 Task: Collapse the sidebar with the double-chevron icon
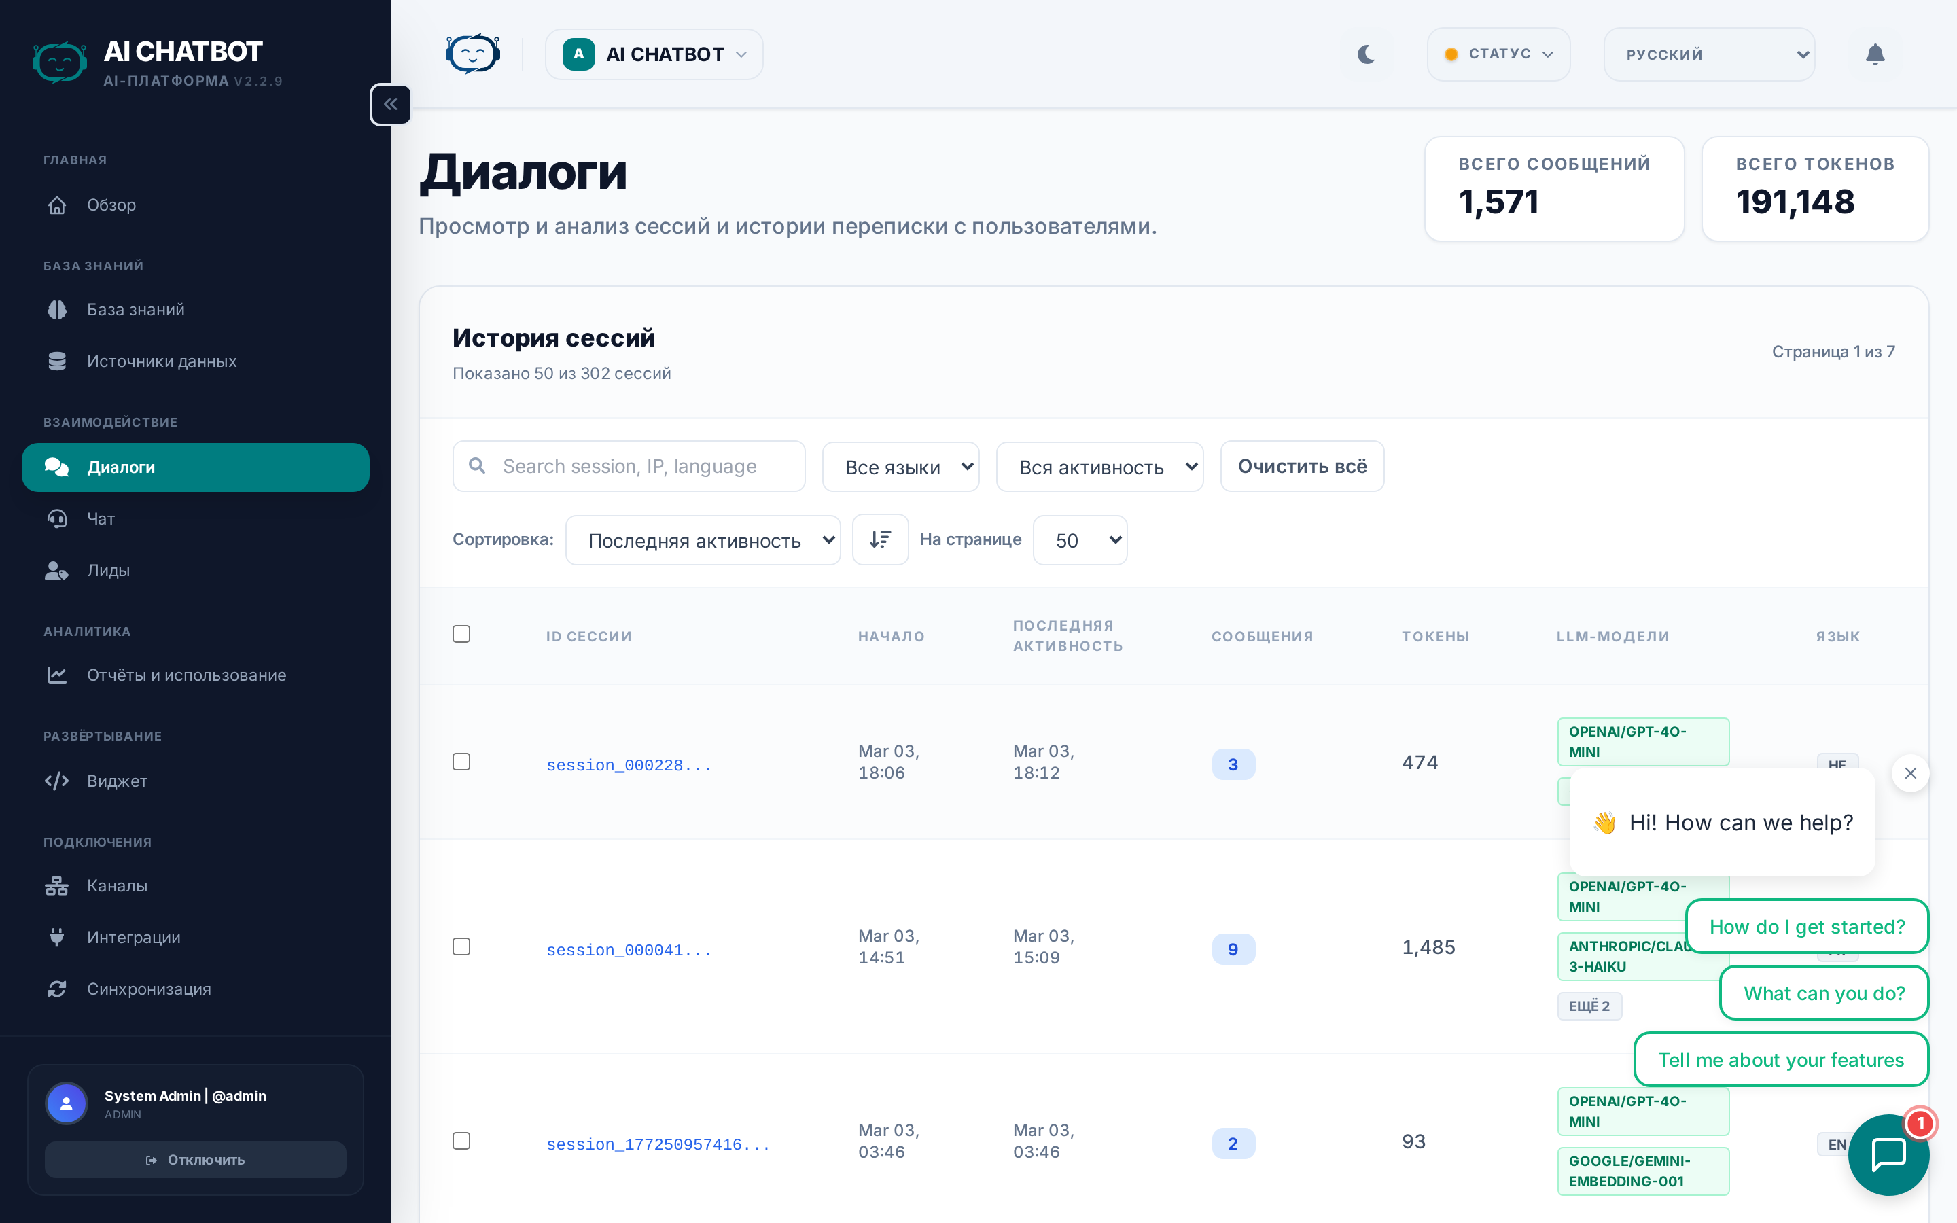pyautogui.click(x=391, y=105)
